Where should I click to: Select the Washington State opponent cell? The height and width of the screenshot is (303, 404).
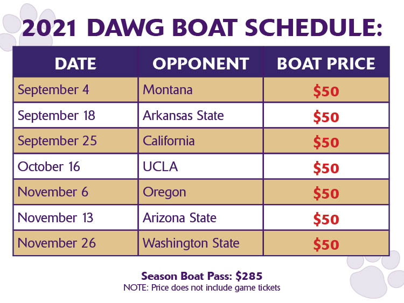point(201,243)
